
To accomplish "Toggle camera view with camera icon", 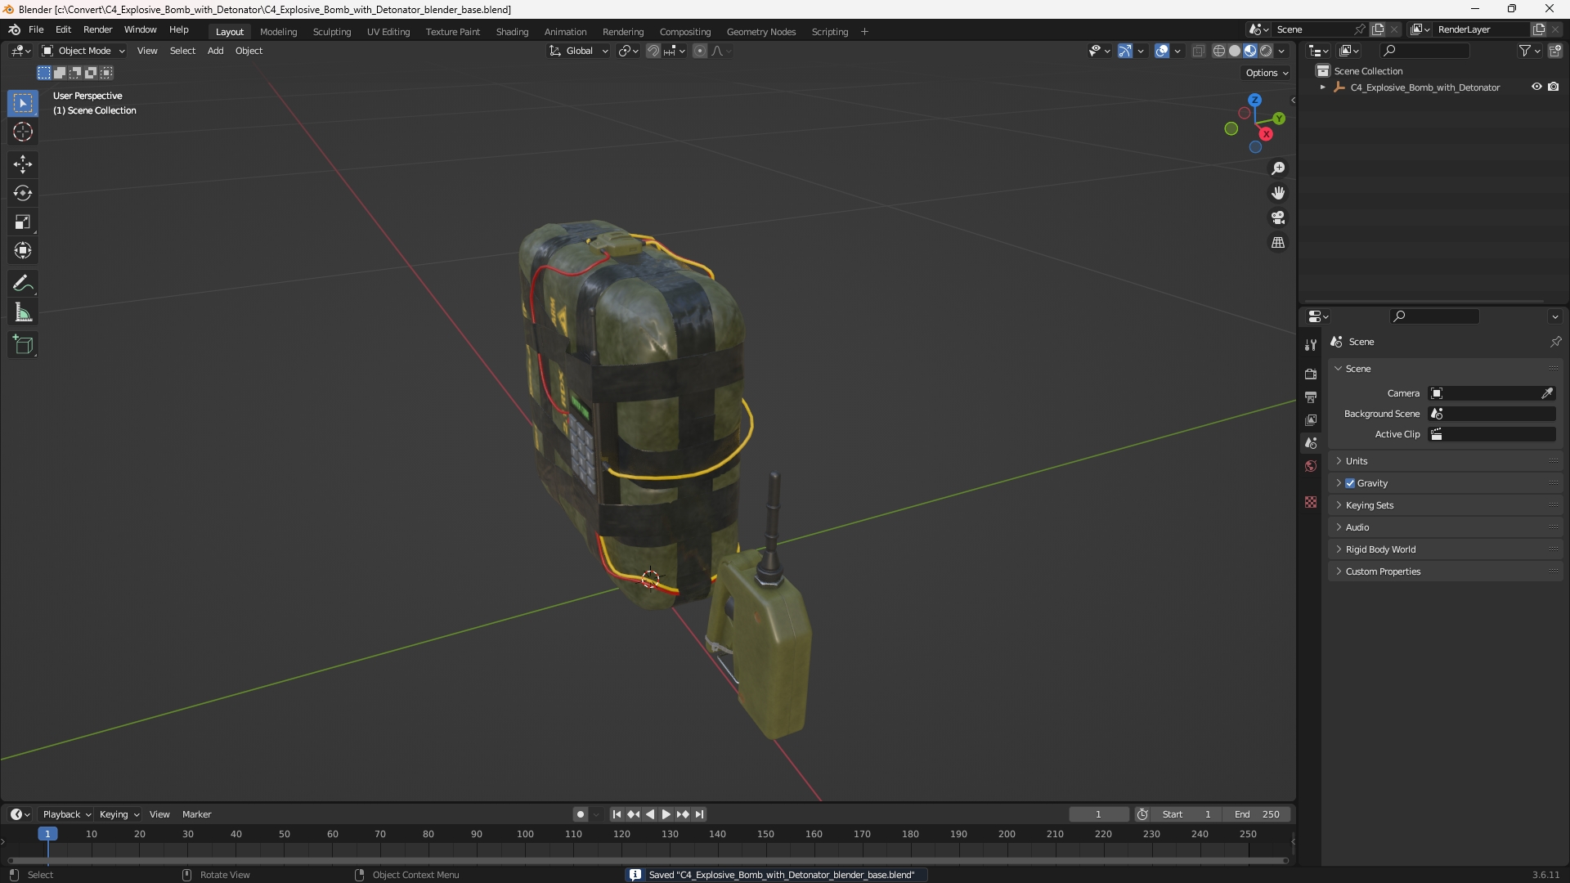I will point(1278,217).
